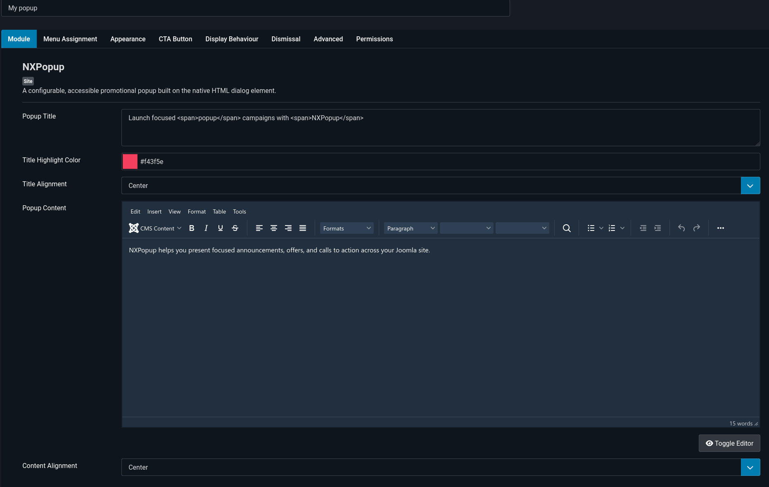The image size is (769, 487).
Task: Align editor text left
Action: click(x=259, y=228)
